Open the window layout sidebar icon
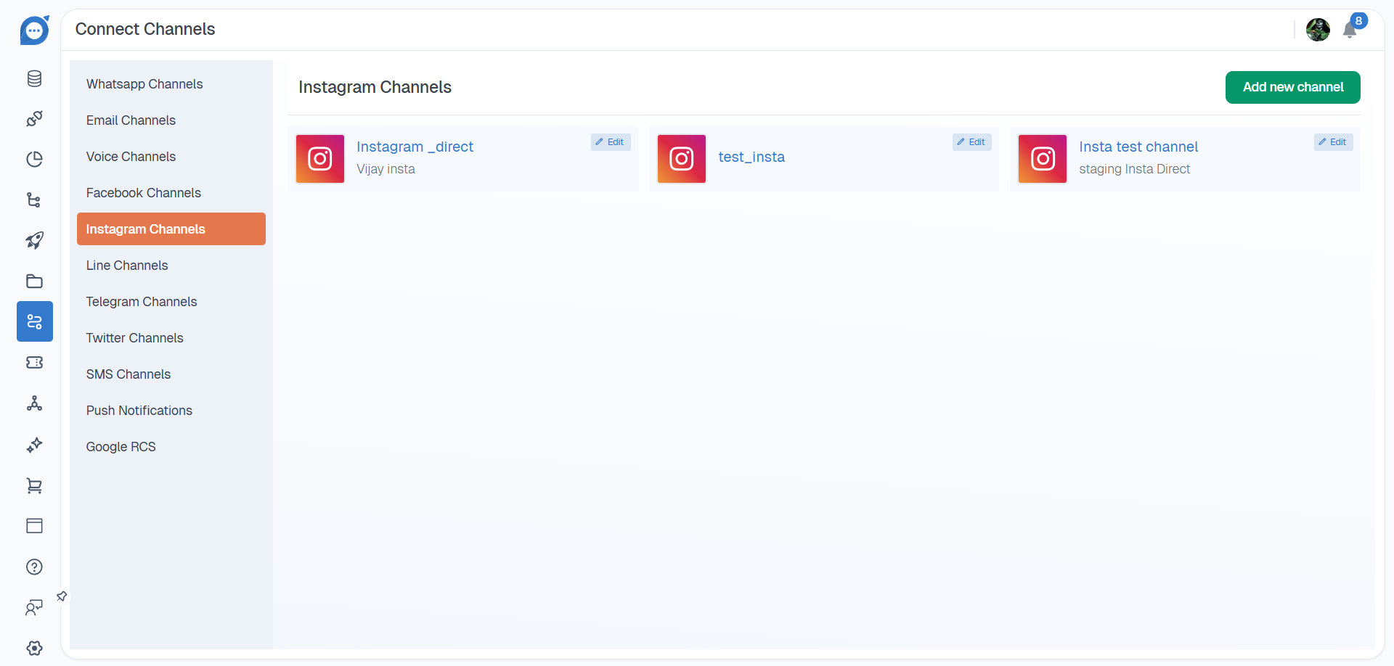The image size is (1394, 666). (34, 526)
